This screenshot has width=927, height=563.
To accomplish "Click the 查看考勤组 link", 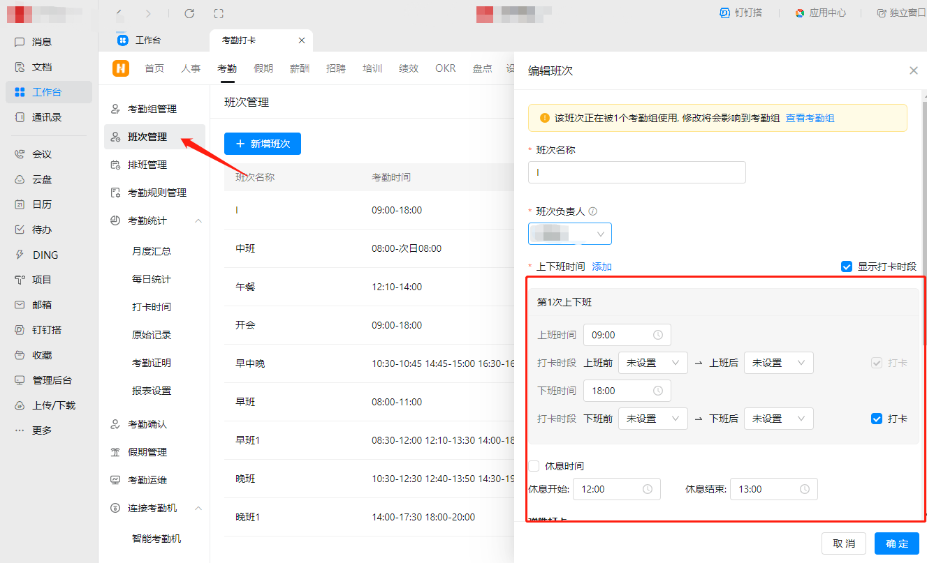I will pos(810,118).
